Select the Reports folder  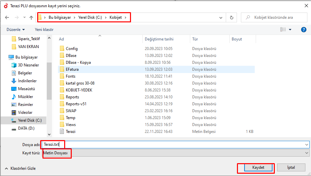(70, 97)
